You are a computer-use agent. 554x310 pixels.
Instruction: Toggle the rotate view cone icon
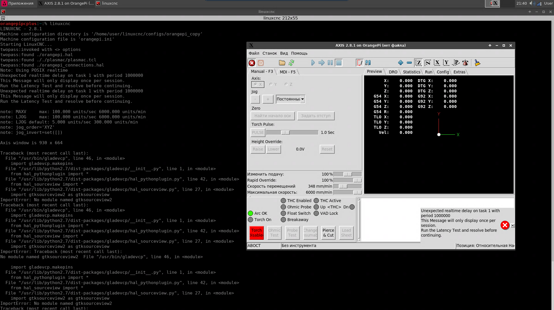(465, 63)
